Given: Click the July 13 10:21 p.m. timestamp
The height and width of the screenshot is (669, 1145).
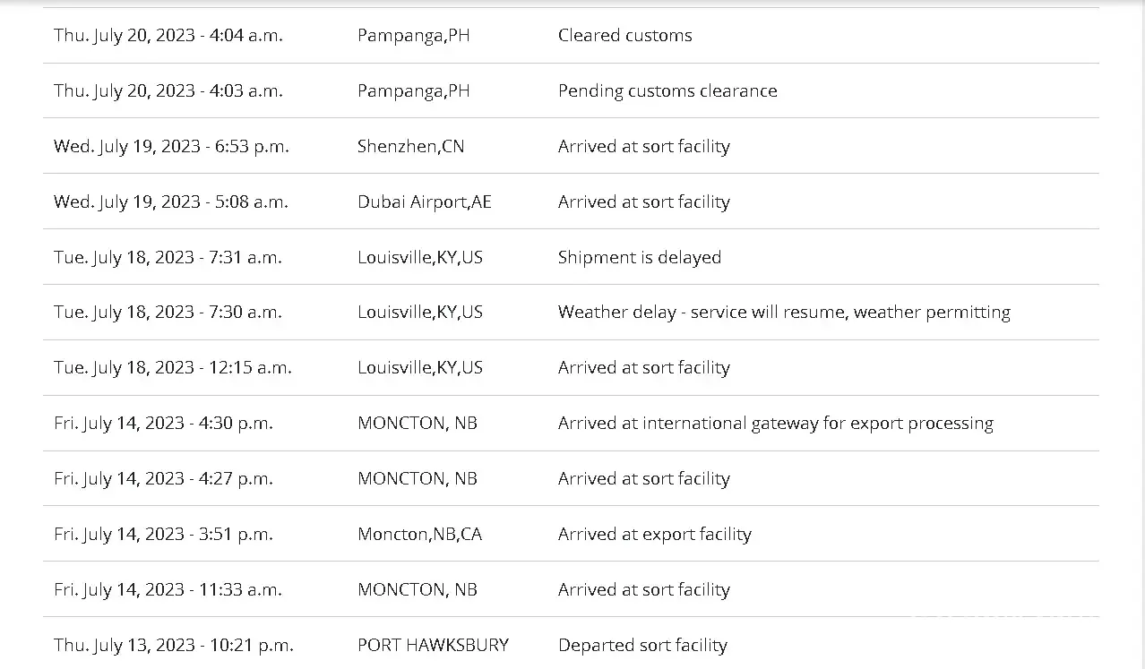Looking at the screenshot, I should [x=173, y=646].
